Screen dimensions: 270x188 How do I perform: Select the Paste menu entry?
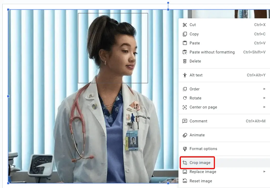click(224, 43)
